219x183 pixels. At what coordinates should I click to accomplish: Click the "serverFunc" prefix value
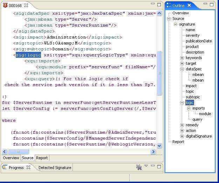[x=105, y=67]
